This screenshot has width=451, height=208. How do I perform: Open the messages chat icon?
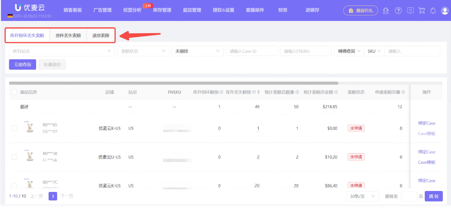tap(410, 10)
